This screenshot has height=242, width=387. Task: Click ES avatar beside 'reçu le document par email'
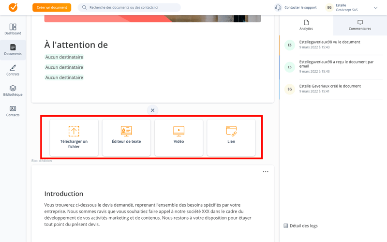click(290, 67)
